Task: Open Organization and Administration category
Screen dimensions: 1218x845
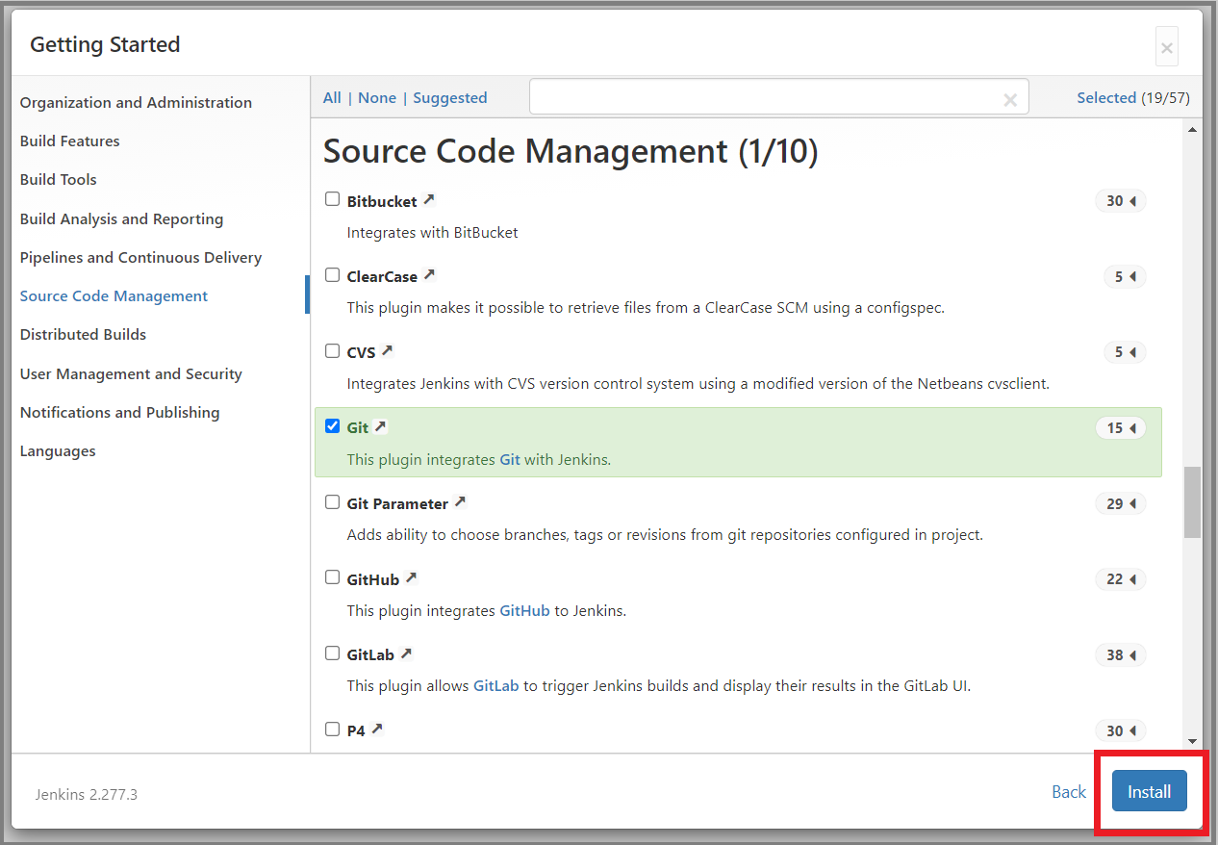Action: click(136, 102)
